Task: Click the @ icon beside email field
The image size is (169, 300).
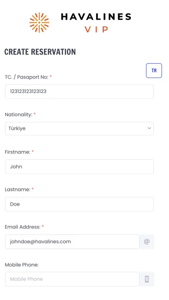Action: coord(147,242)
